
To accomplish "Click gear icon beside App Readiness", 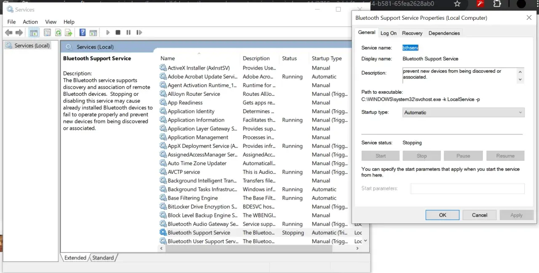I will [163, 102].
